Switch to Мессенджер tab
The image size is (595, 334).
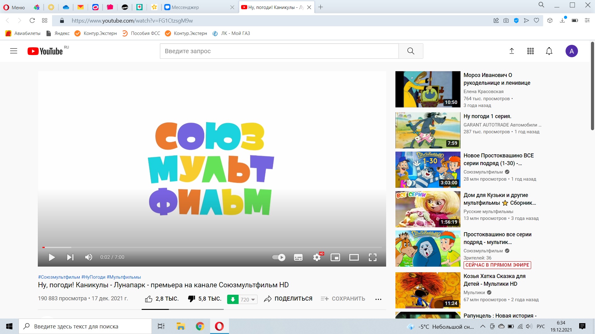(x=198, y=7)
